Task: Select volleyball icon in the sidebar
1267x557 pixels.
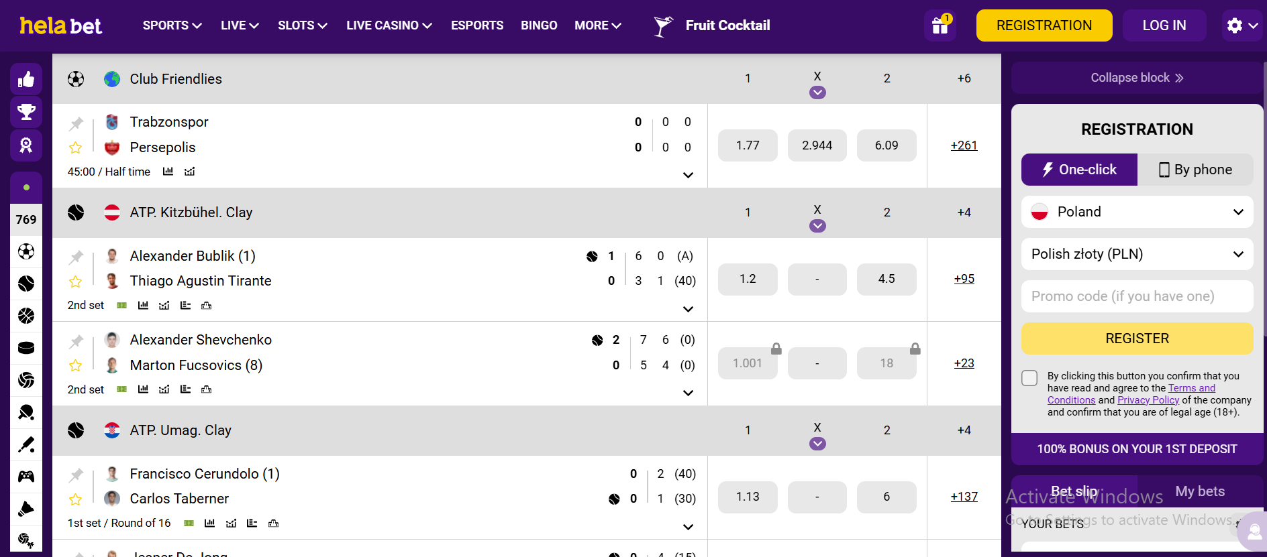Action: click(26, 380)
